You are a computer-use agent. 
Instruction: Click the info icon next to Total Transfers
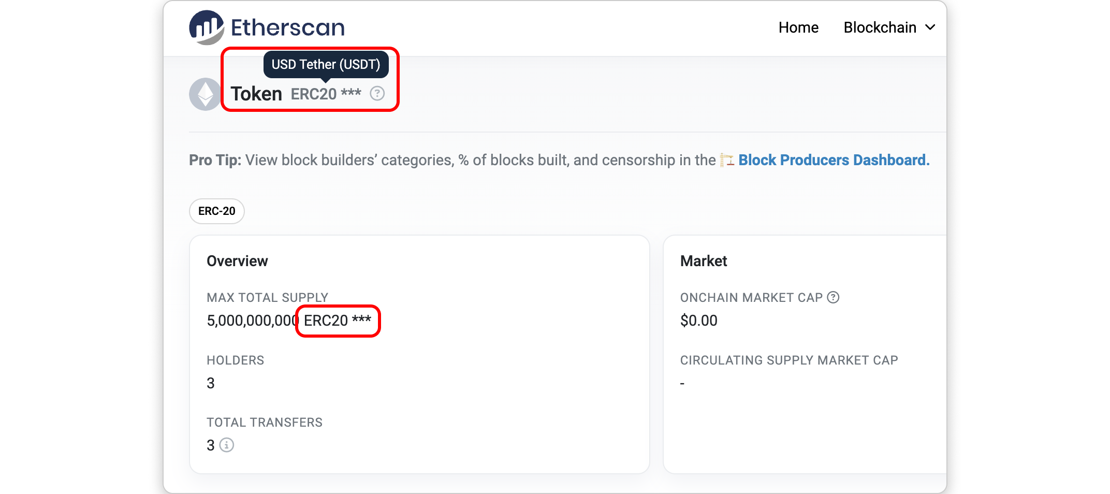pos(227,445)
